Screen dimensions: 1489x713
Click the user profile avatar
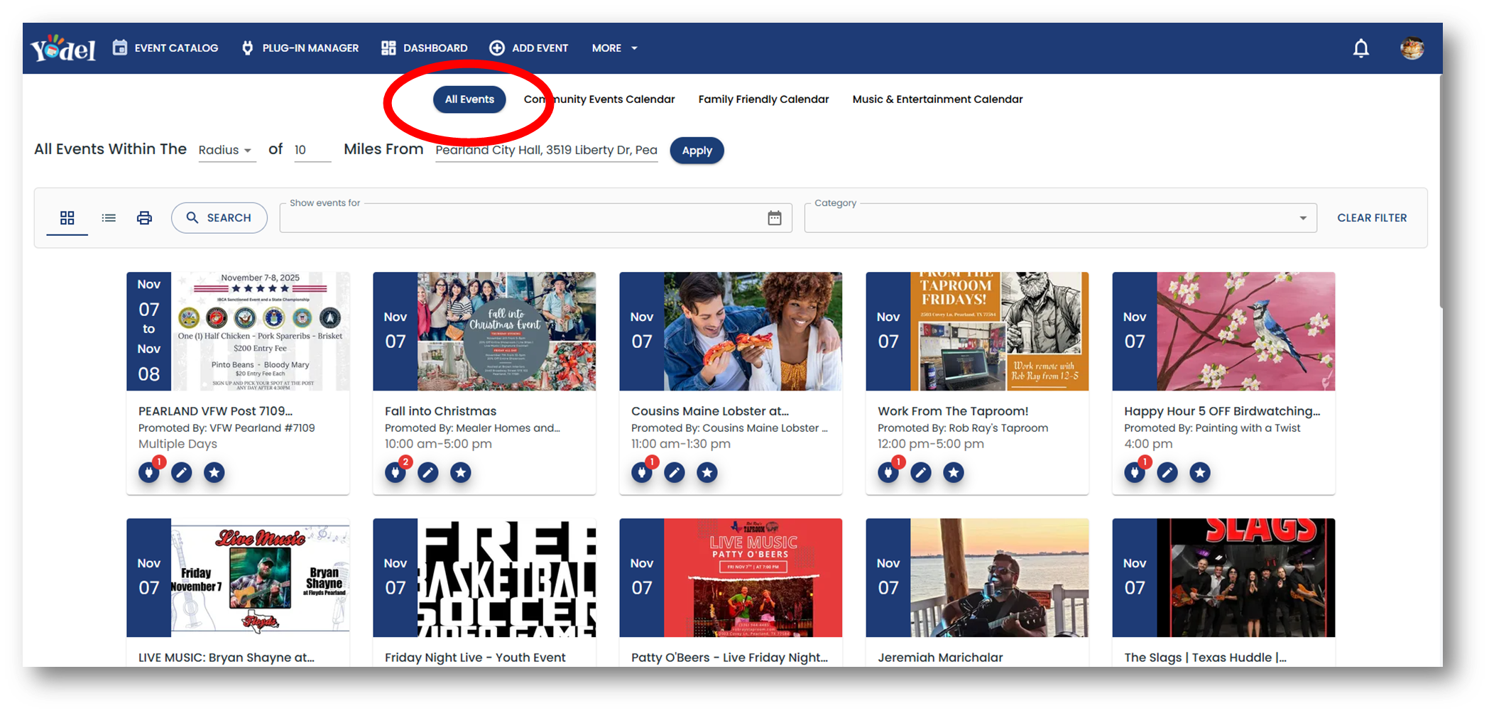(x=1412, y=48)
